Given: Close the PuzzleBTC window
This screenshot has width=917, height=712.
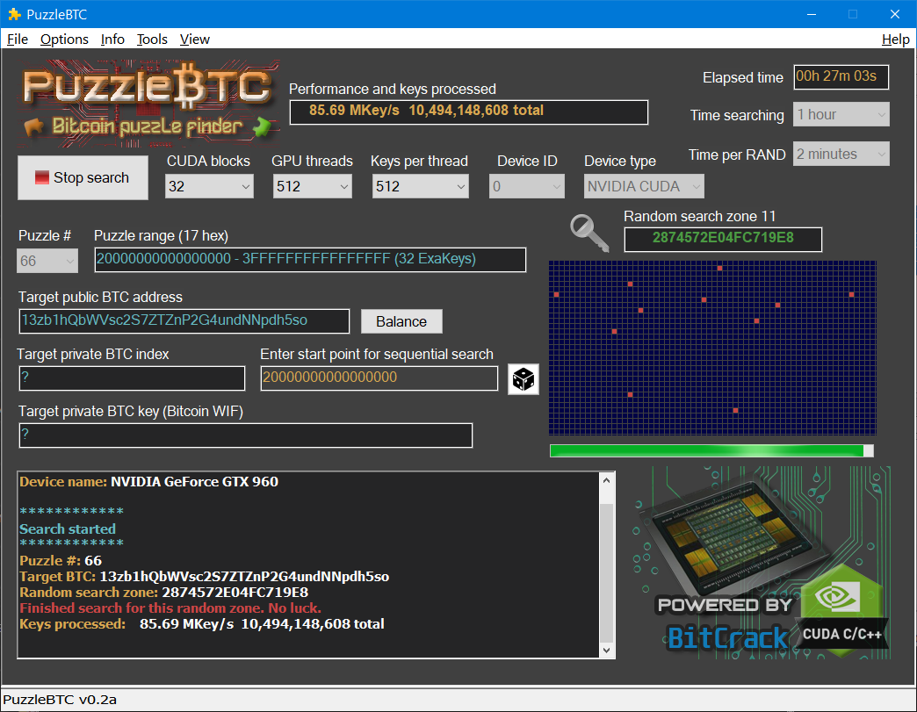Looking at the screenshot, I should (895, 14).
